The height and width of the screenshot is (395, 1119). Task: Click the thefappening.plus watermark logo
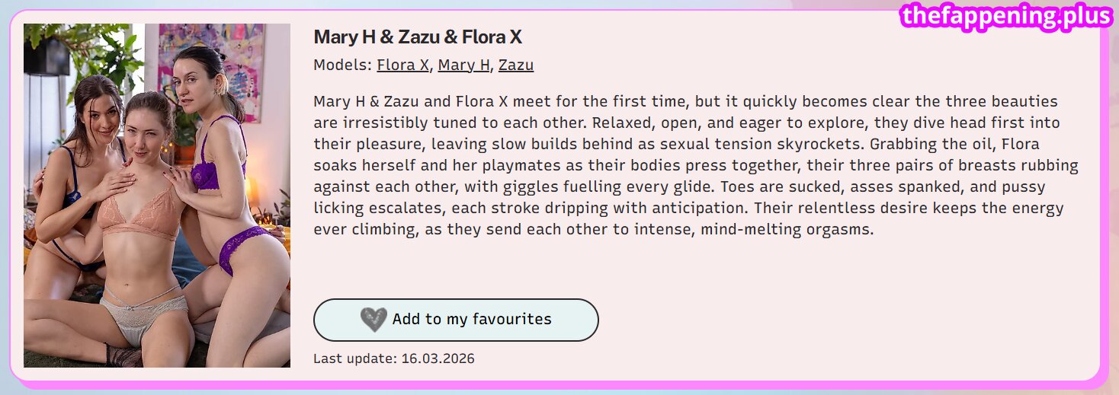point(1005,16)
